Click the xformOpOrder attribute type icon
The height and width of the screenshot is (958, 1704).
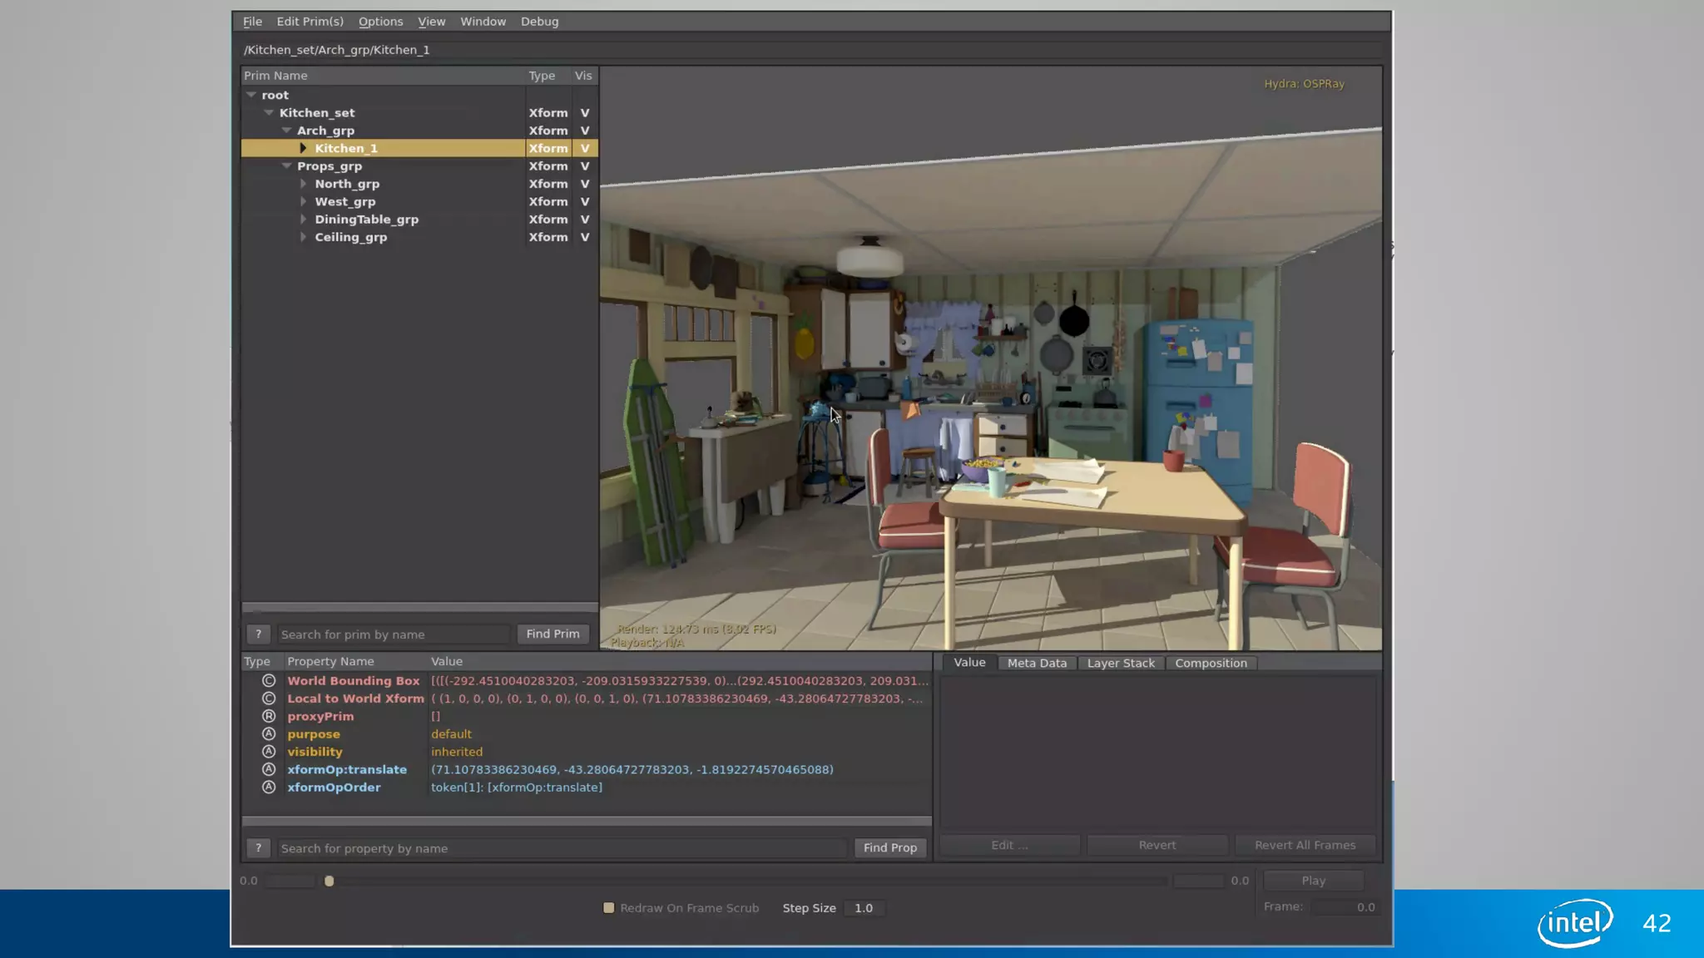tap(269, 787)
